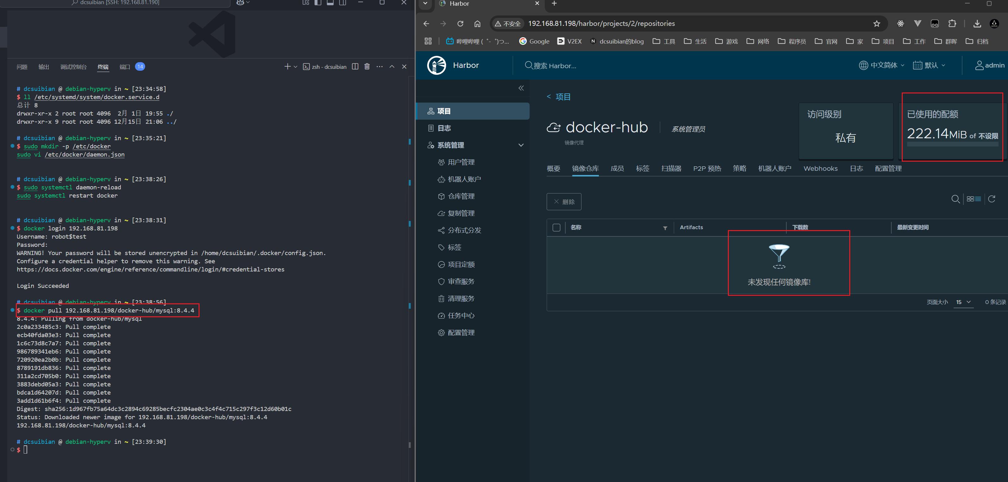The image size is (1008, 482).
Task: Open 调试控制台 tab in VS Code
Action: pos(74,67)
